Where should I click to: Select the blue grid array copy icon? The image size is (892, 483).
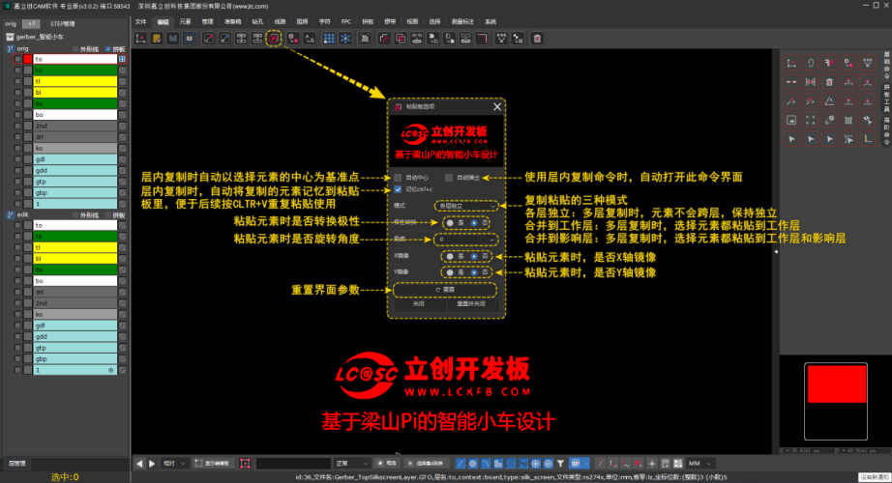coord(329,38)
